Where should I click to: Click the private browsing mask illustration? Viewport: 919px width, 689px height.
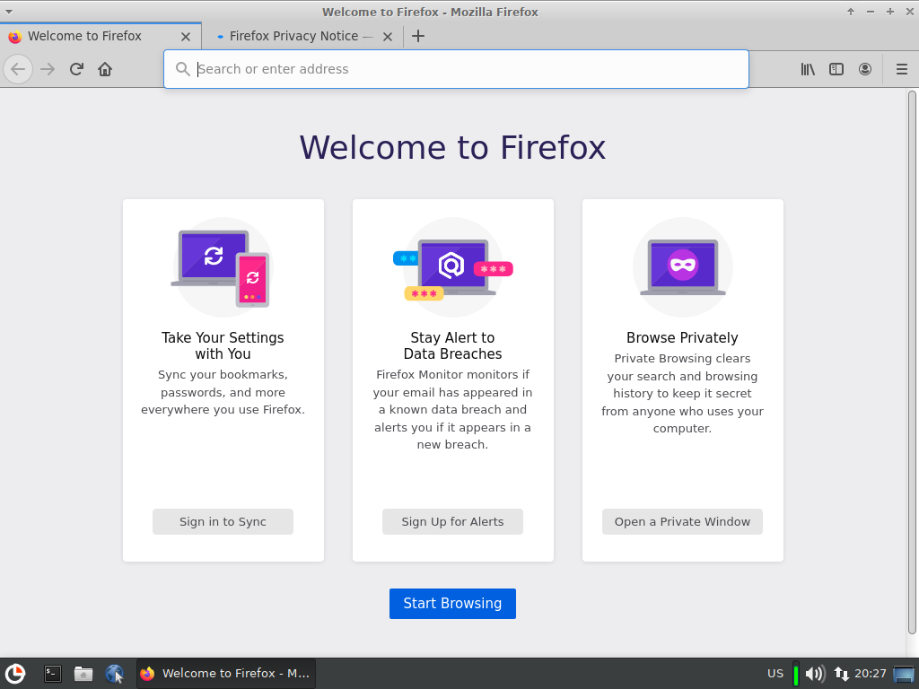point(682,267)
